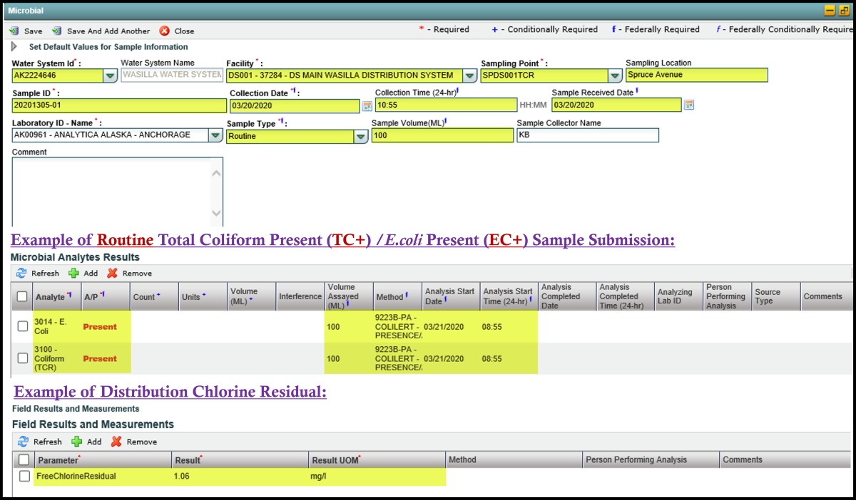856x500 pixels.
Task: Refresh the Microbial Analytes Results grid
Action: (x=21, y=274)
